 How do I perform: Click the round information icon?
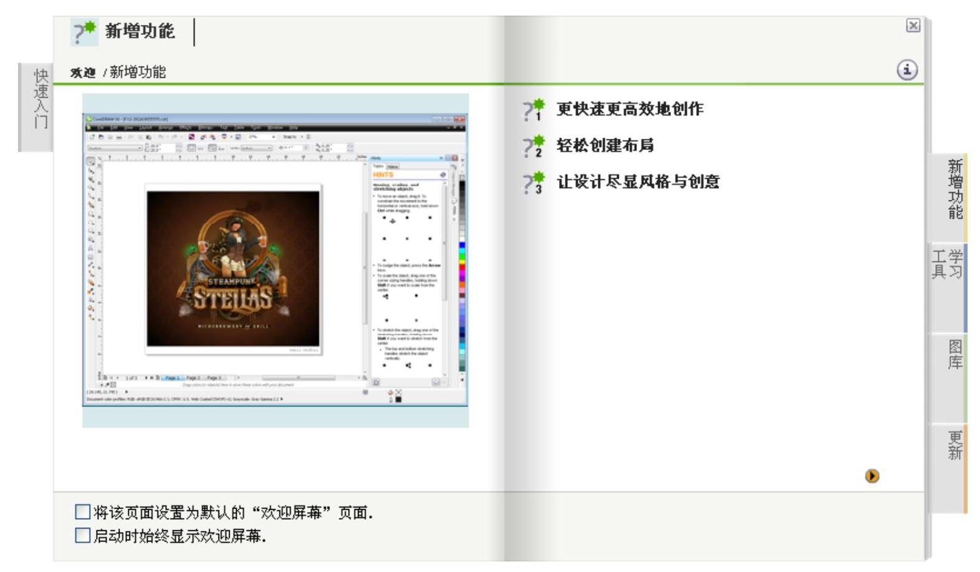pyautogui.click(x=907, y=70)
